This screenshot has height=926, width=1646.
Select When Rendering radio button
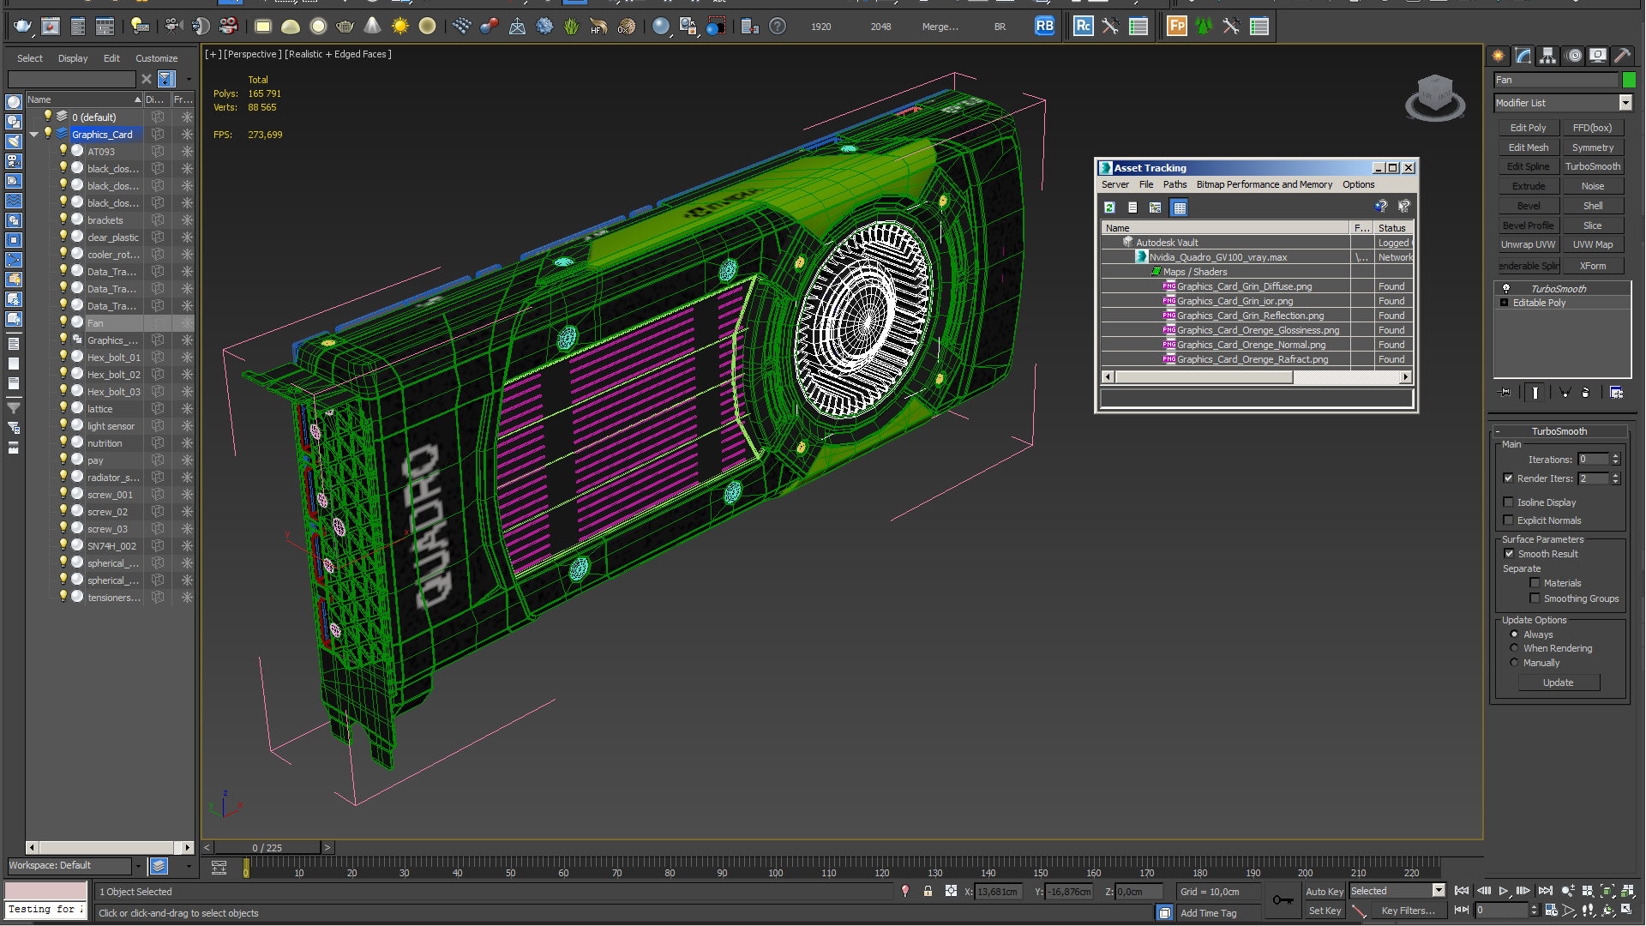[1516, 648]
